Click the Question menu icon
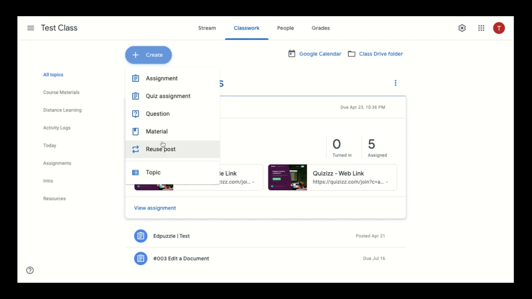 [135, 114]
